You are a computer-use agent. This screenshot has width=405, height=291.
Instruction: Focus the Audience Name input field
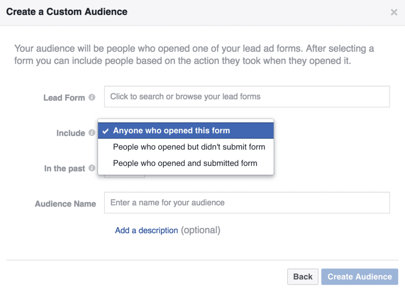(247, 203)
